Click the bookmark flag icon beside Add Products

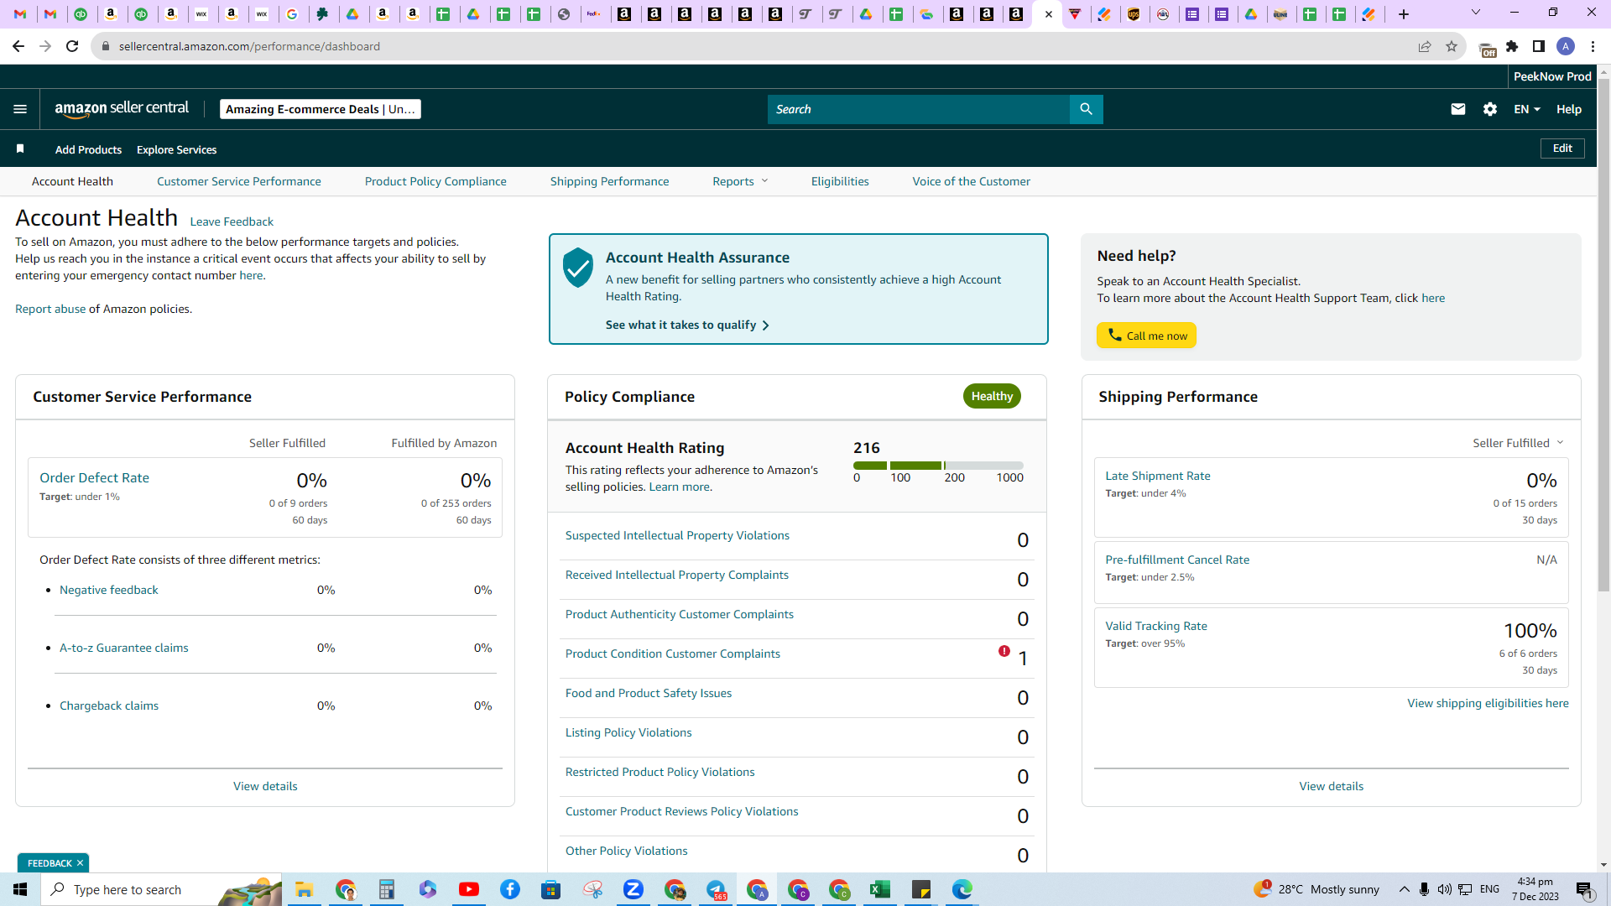[20, 148]
